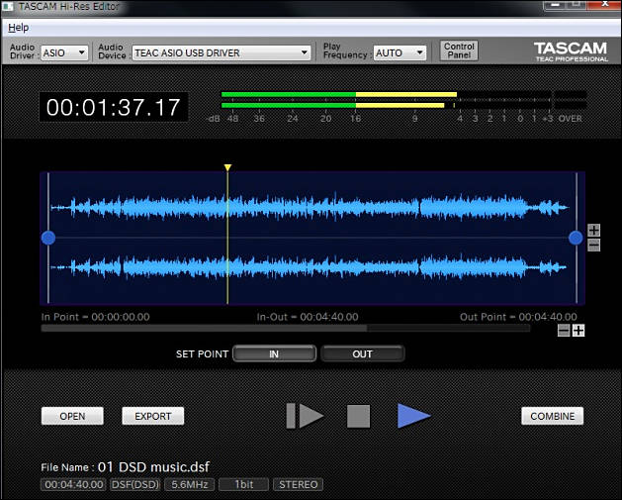
Task: Click the play-from-In-point button
Action: 305,416
